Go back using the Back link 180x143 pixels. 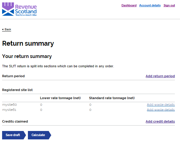7,29
